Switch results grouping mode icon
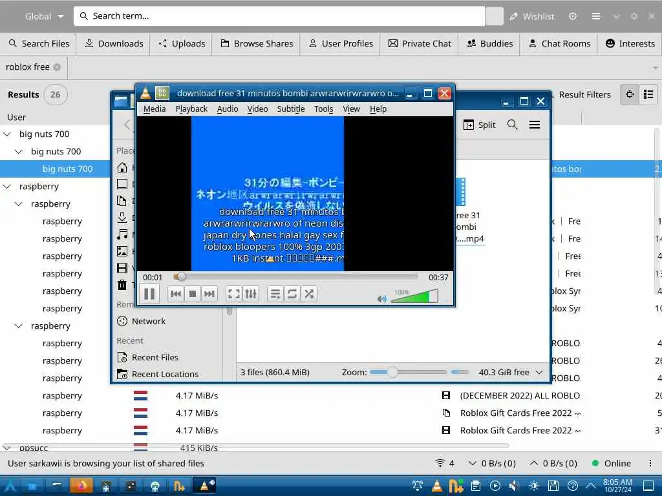Viewport: 662px width, 496px height. (x=648, y=94)
